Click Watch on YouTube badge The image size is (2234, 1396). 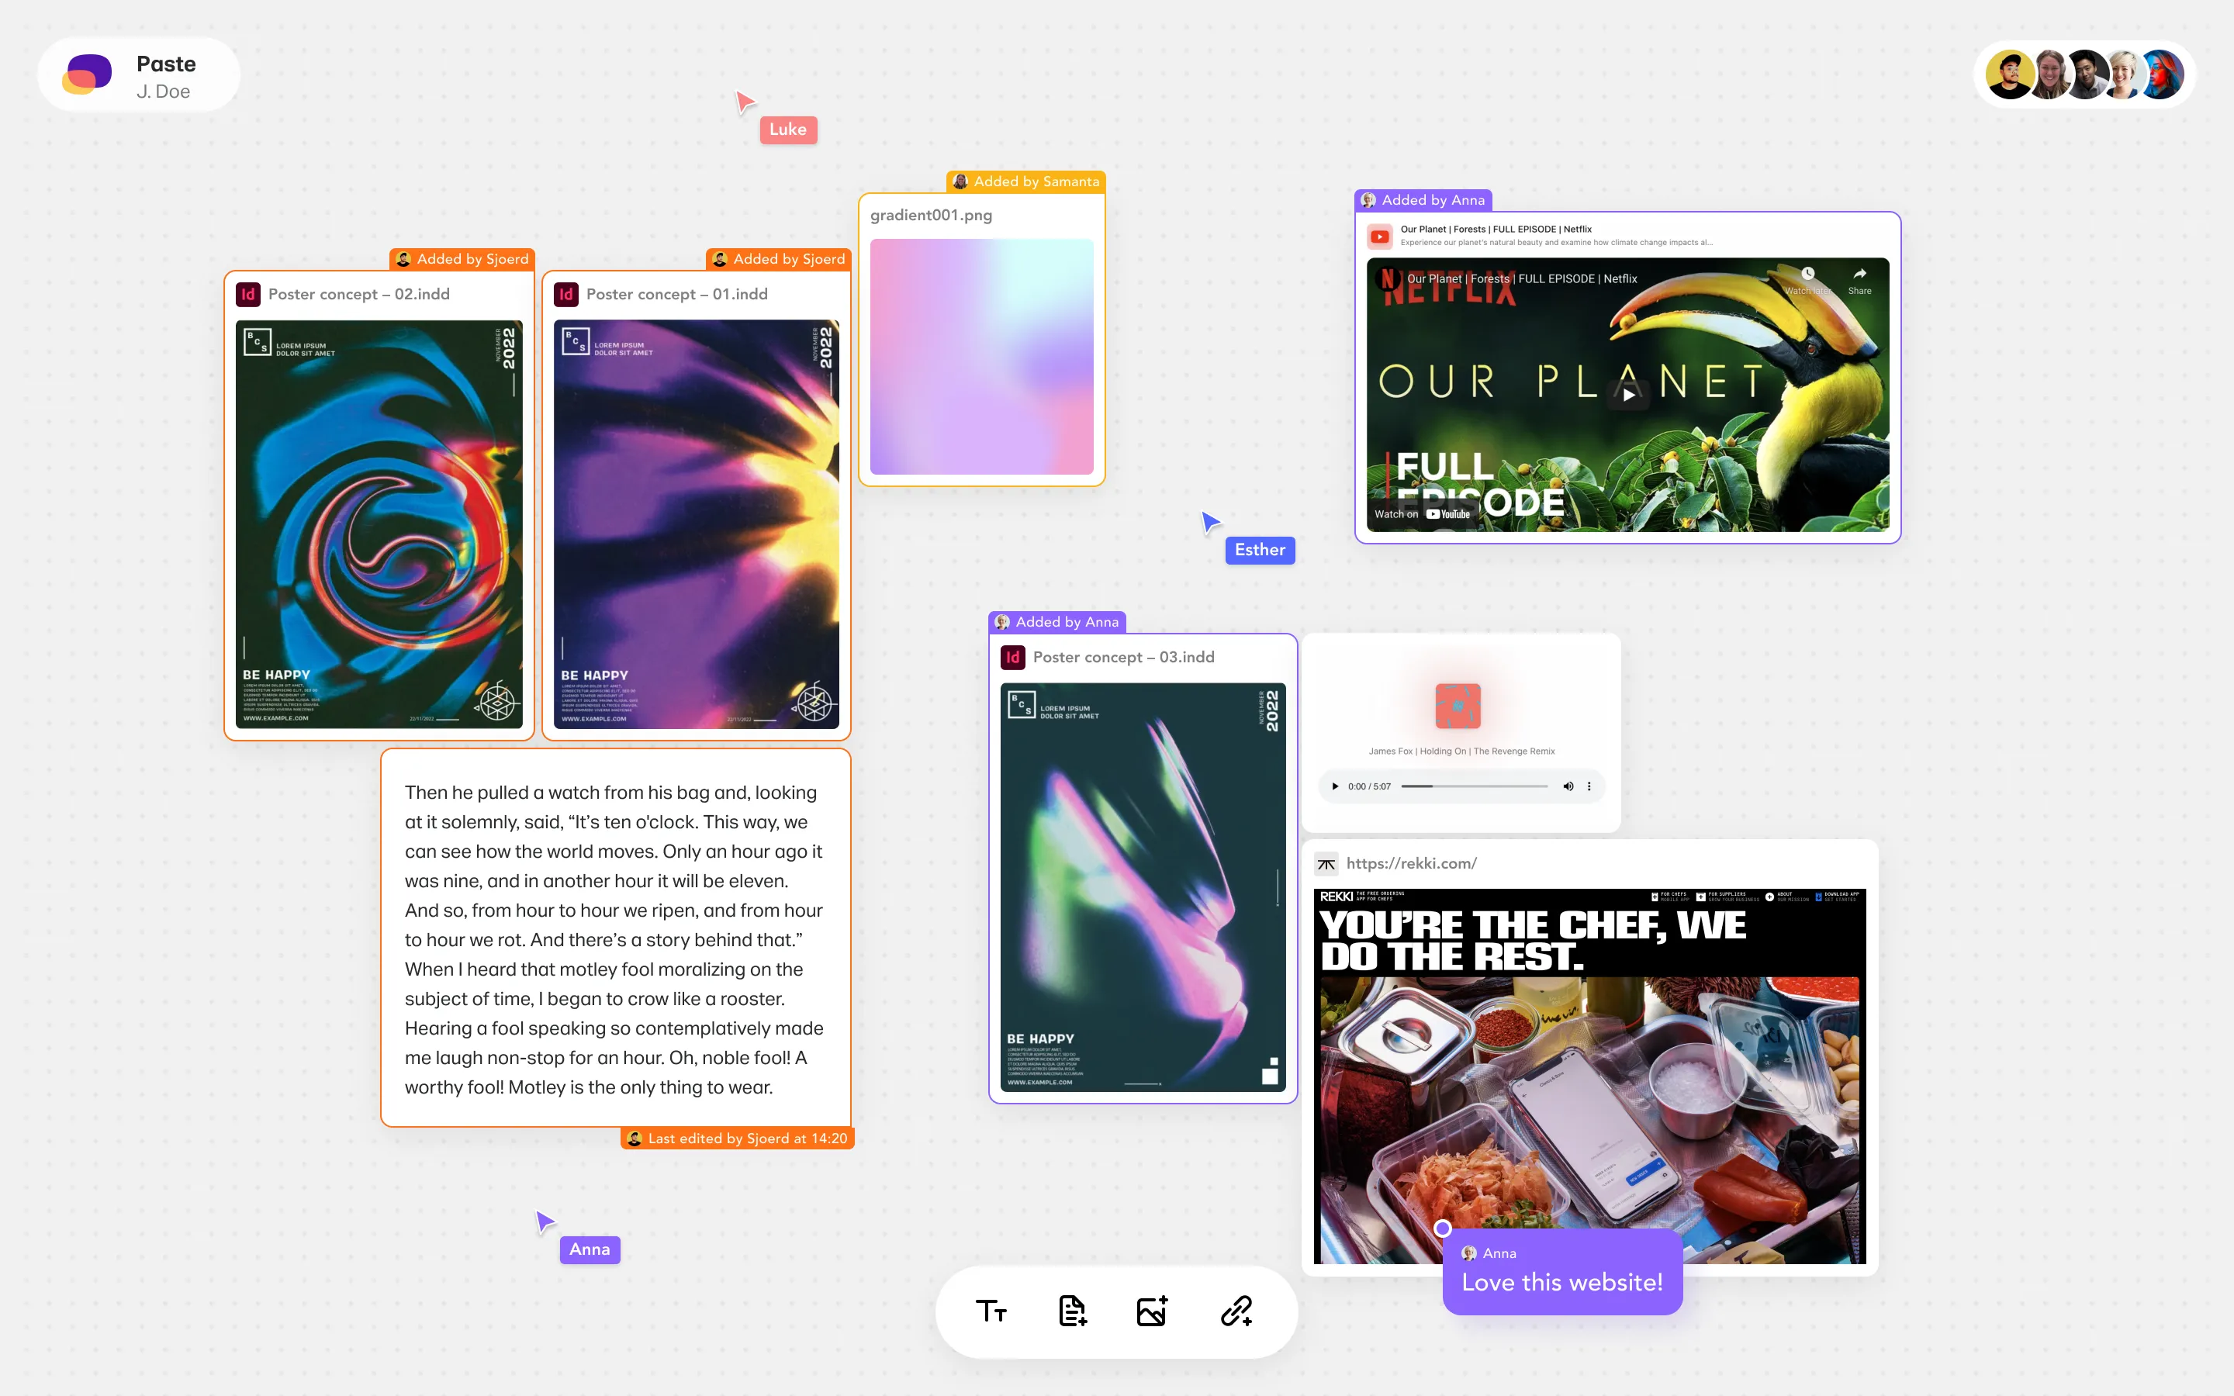coord(1423,514)
